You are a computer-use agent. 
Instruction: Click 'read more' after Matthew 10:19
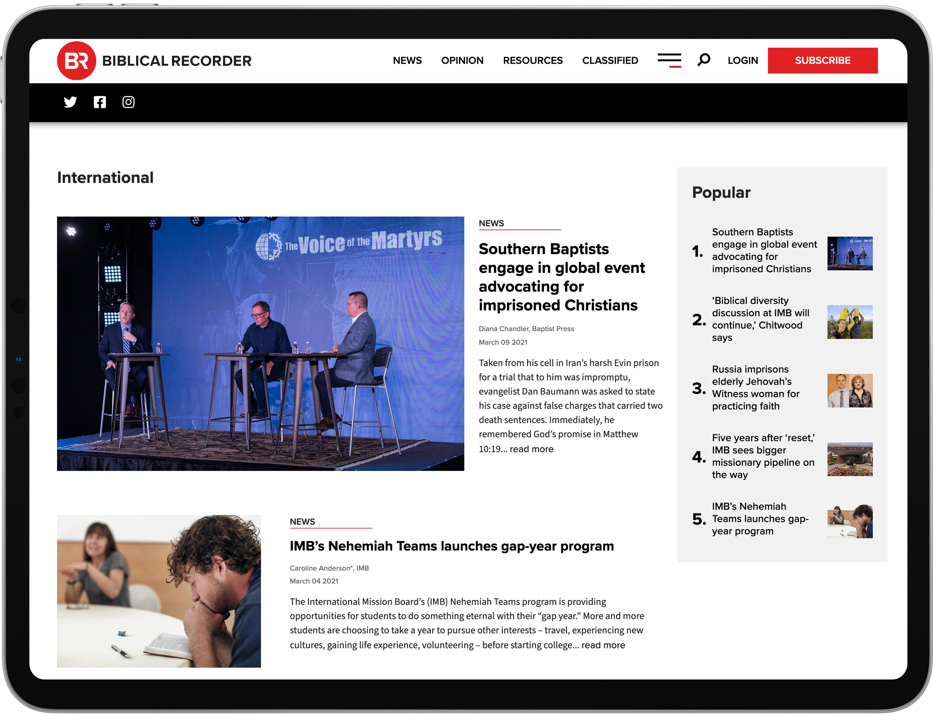click(x=531, y=449)
